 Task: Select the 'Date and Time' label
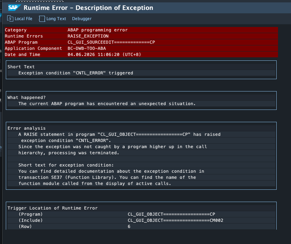23,55
